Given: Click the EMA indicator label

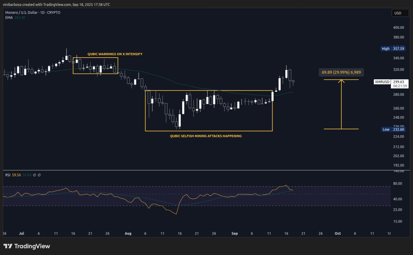Looking at the screenshot, I should point(9,17).
